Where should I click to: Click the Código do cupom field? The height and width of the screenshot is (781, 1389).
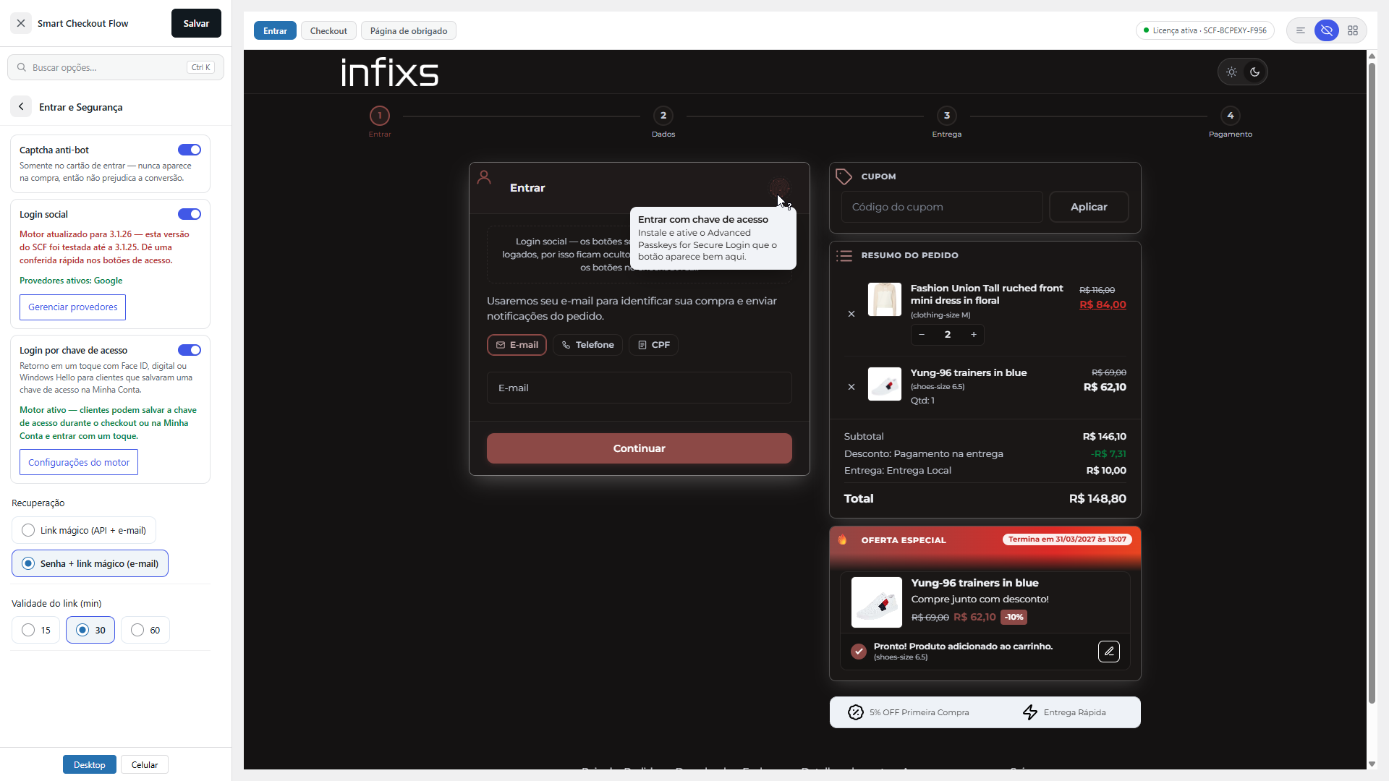[x=942, y=207]
